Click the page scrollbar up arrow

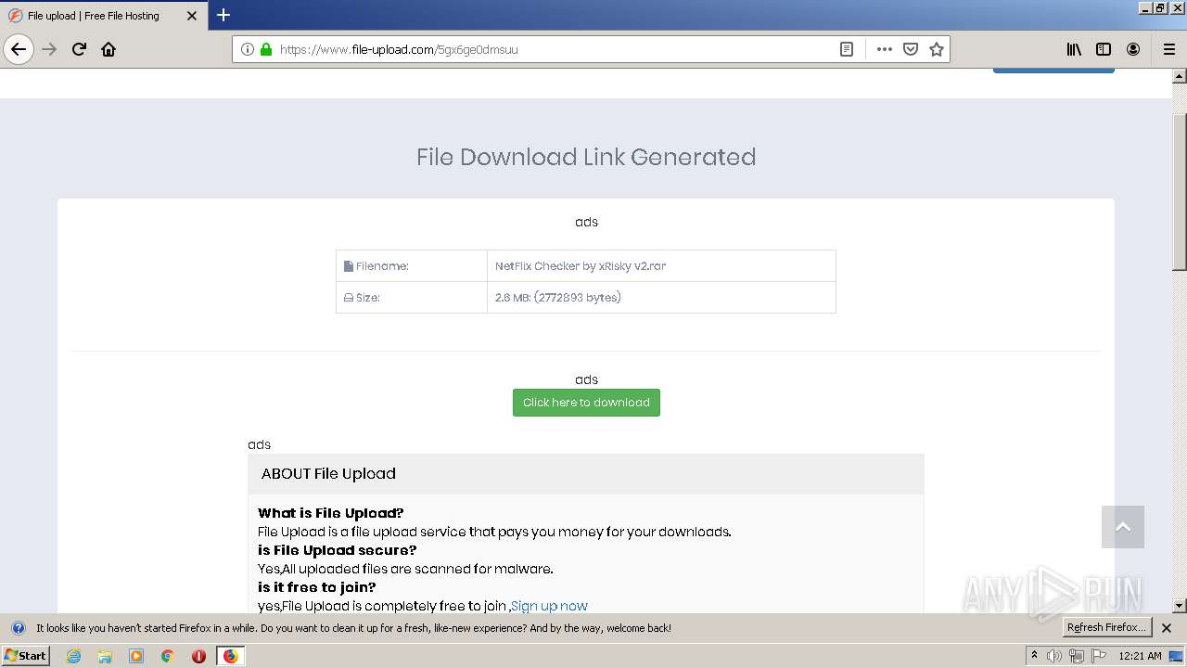(1180, 75)
